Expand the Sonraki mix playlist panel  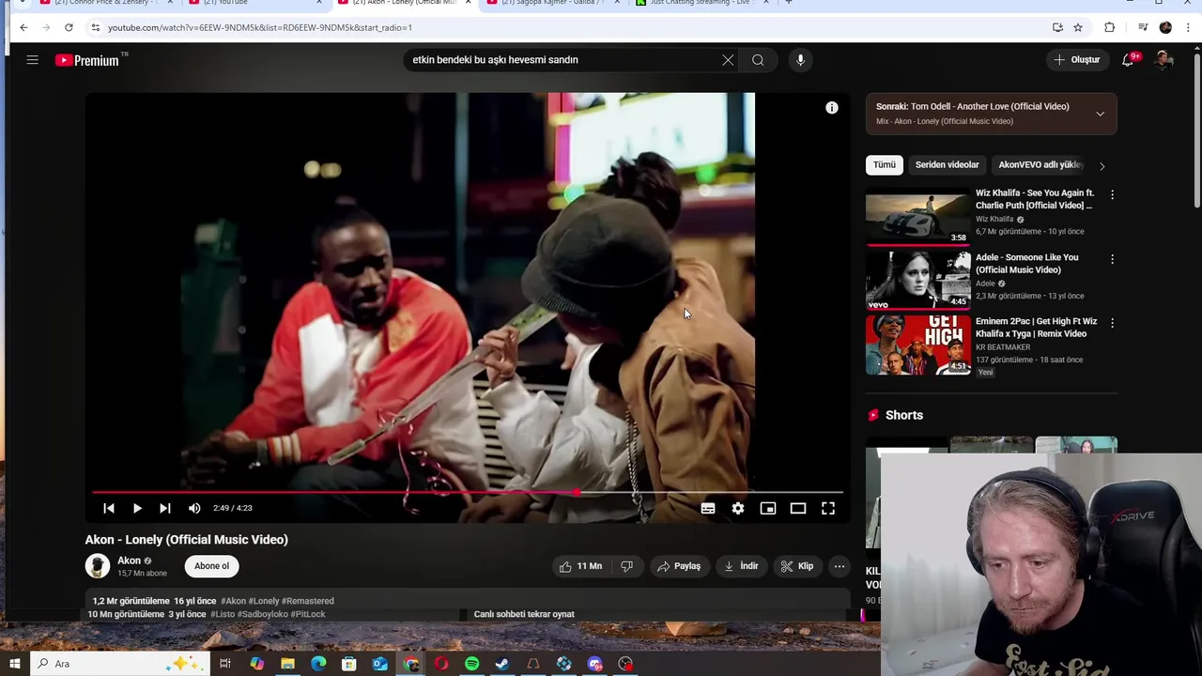tap(1100, 114)
